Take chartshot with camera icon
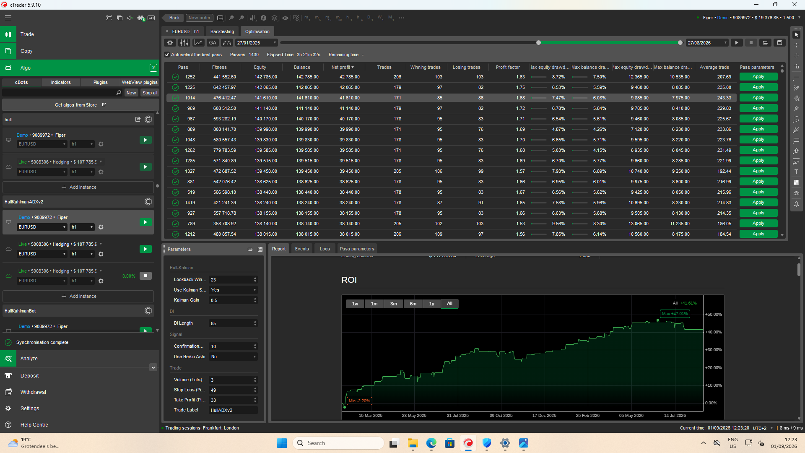805x453 pixels. (x=797, y=193)
